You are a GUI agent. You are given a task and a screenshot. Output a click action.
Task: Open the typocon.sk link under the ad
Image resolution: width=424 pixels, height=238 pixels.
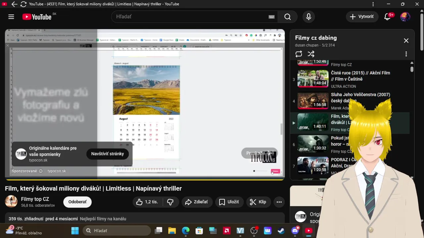point(57,171)
